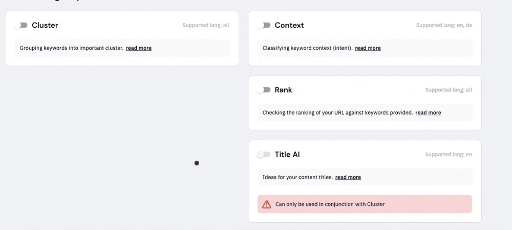This screenshot has height=230, width=512.
Task: Toggle the Title AI switch
Action: coord(264,155)
